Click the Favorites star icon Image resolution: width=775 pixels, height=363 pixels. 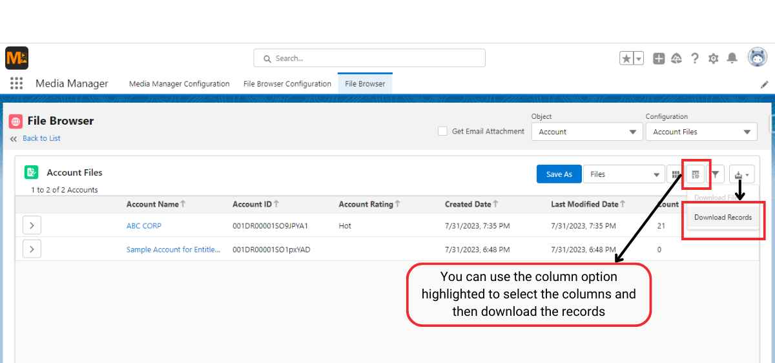[x=626, y=59]
